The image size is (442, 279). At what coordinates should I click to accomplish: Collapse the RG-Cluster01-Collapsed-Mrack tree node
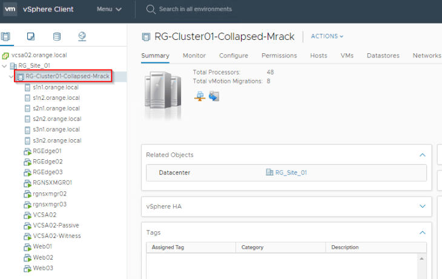coord(11,76)
